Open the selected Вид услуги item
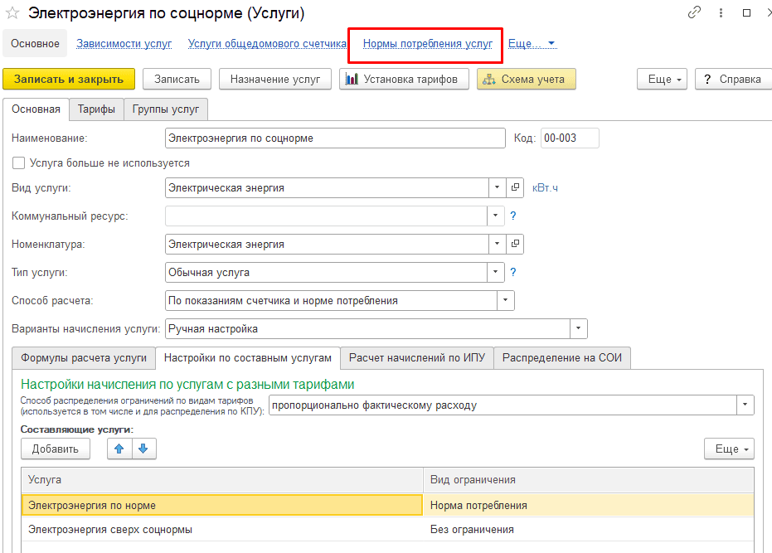 (x=515, y=187)
